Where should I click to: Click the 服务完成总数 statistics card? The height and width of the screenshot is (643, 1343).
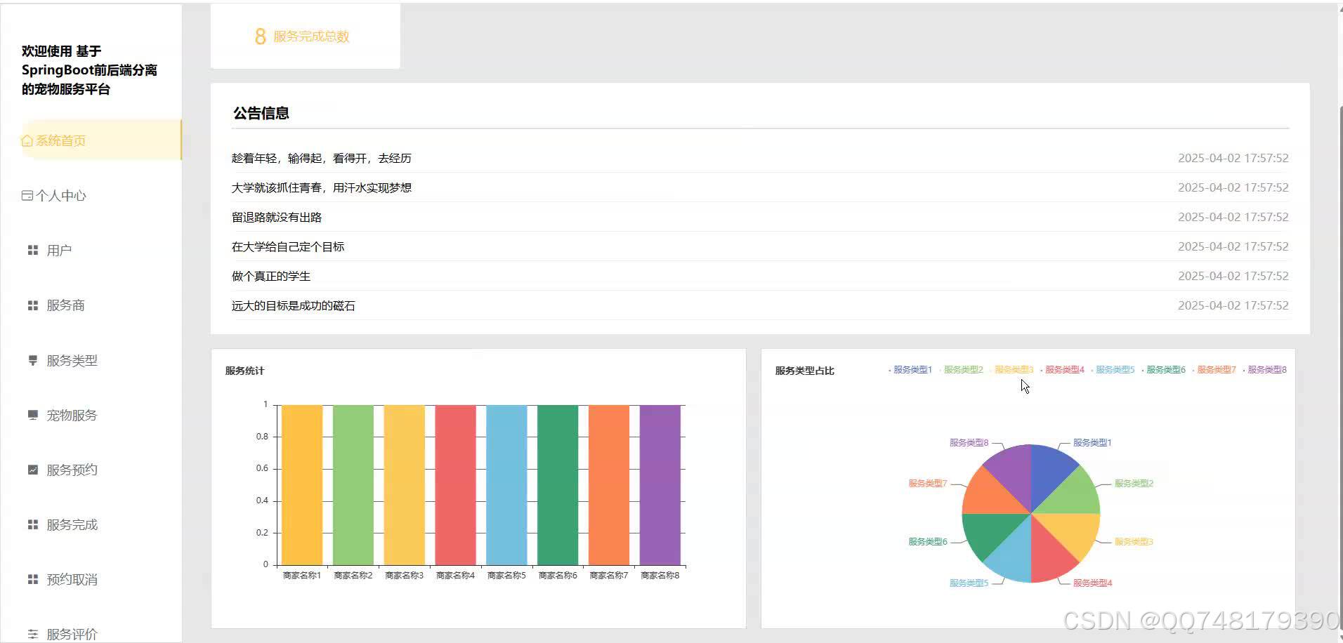coord(306,36)
